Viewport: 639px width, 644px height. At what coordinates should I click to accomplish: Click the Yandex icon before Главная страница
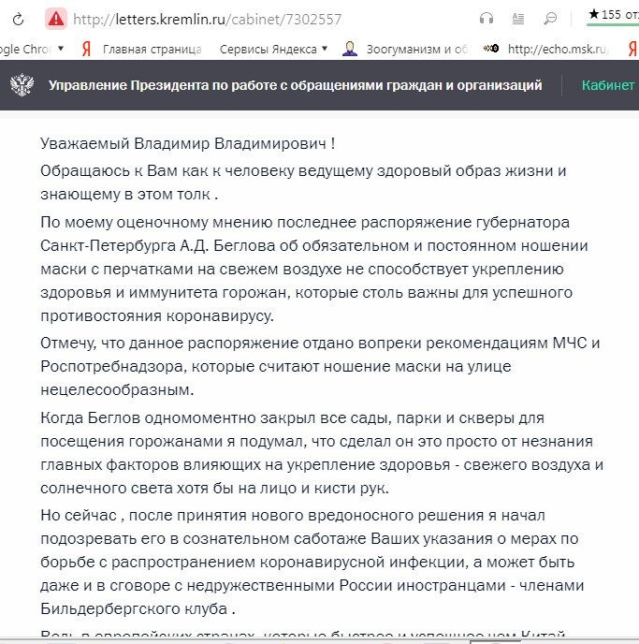point(86,49)
